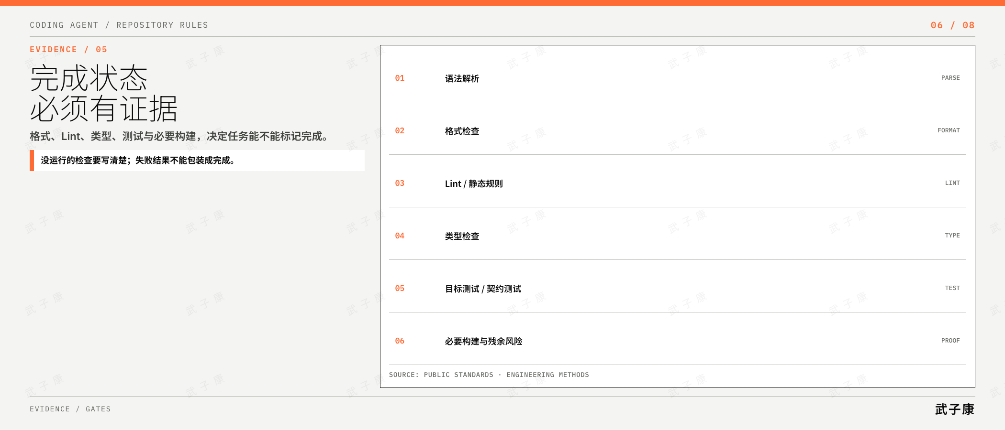This screenshot has width=1005, height=430.
Task: Click row number 02
Action: (400, 130)
